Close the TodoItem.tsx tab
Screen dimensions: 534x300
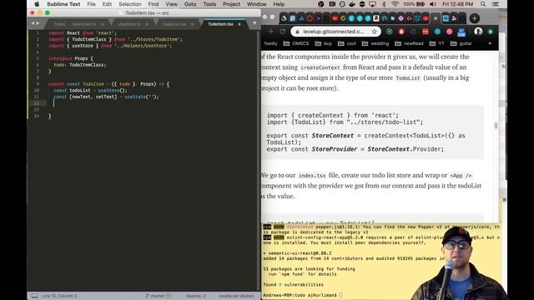coord(239,24)
